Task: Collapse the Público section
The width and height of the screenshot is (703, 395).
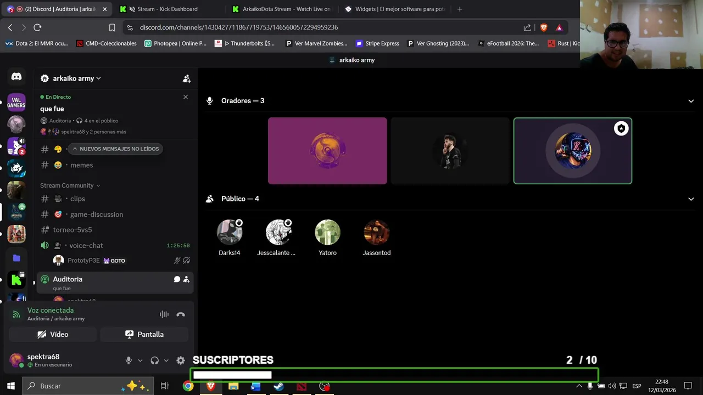Action: tap(691, 199)
